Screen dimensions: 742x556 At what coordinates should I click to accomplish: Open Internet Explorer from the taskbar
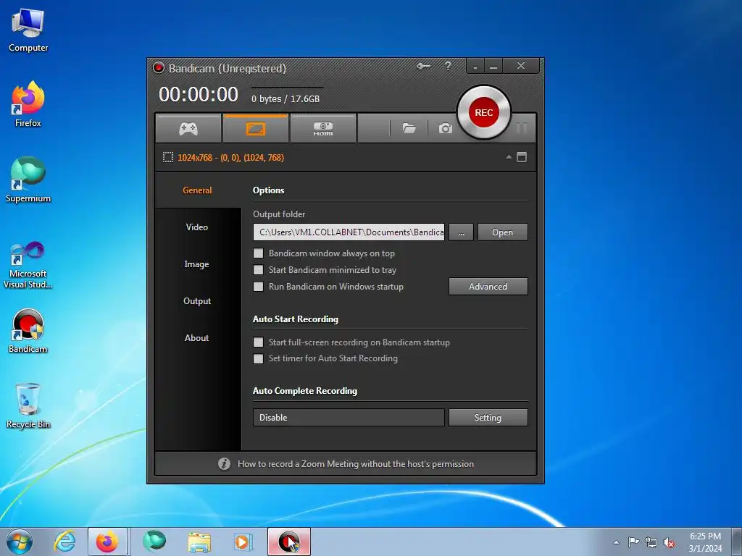[64, 542]
